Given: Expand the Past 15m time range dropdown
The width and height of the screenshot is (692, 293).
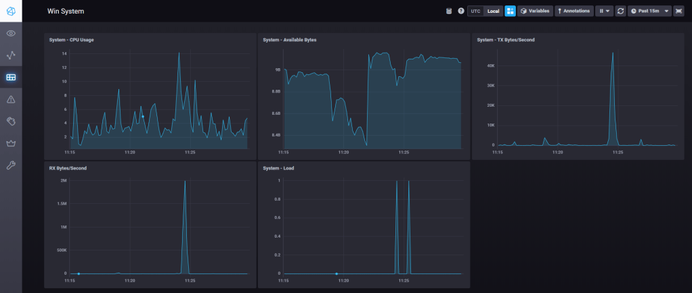Looking at the screenshot, I should [649, 11].
